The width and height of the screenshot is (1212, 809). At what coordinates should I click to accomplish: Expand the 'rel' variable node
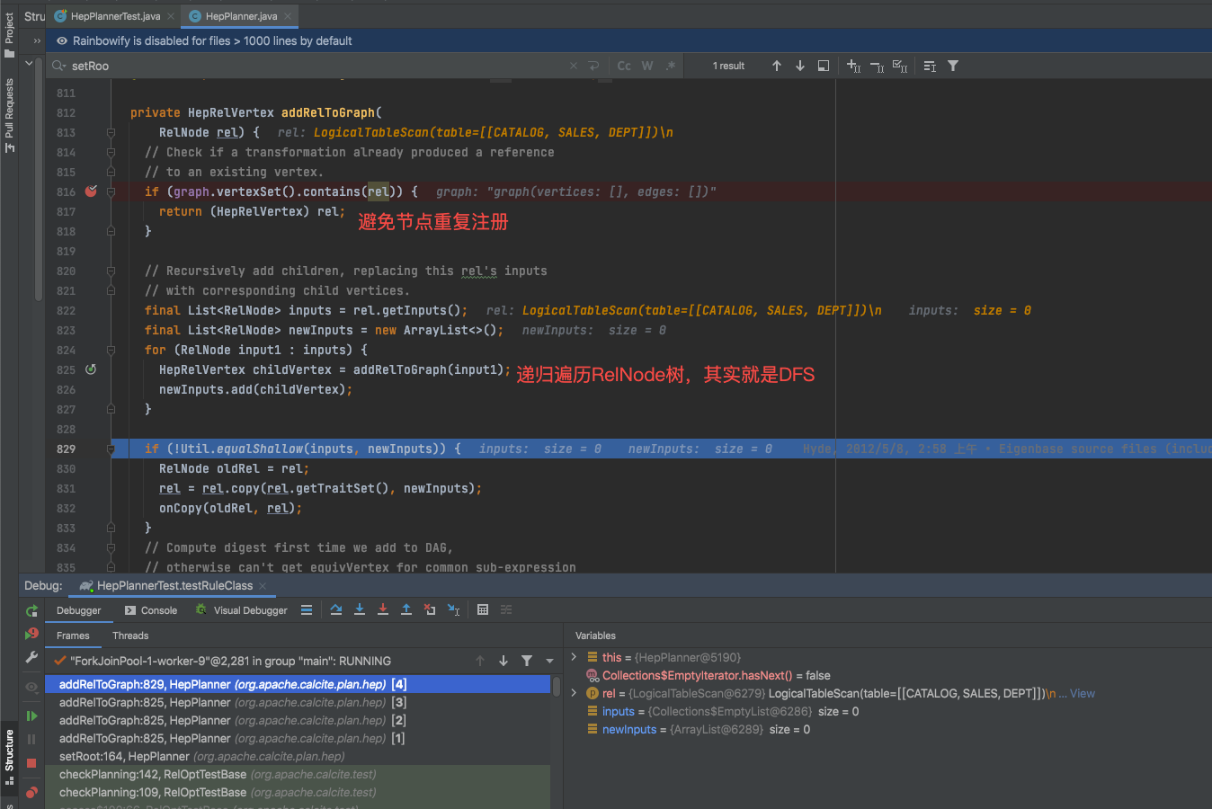point(574,693)
